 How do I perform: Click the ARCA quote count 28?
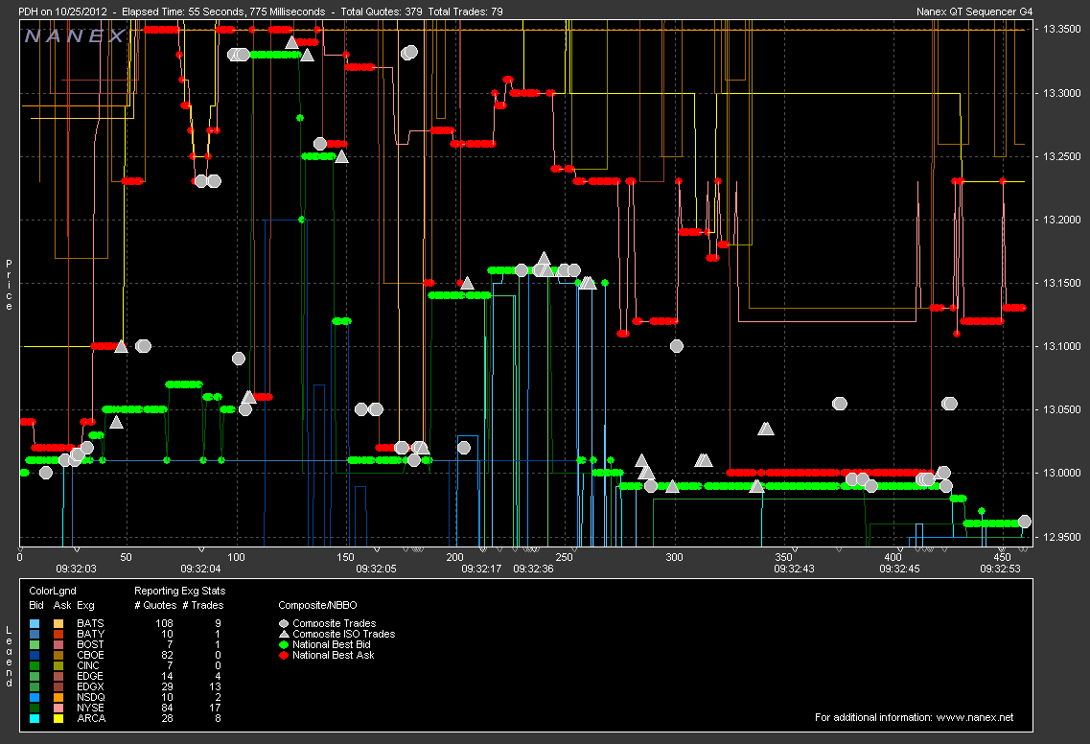(x=167, y=718)
